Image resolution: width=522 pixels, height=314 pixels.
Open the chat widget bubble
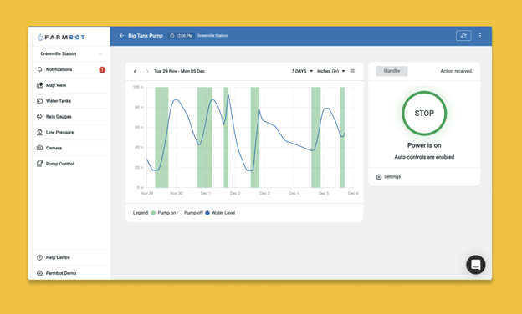(x=476, y=265)
